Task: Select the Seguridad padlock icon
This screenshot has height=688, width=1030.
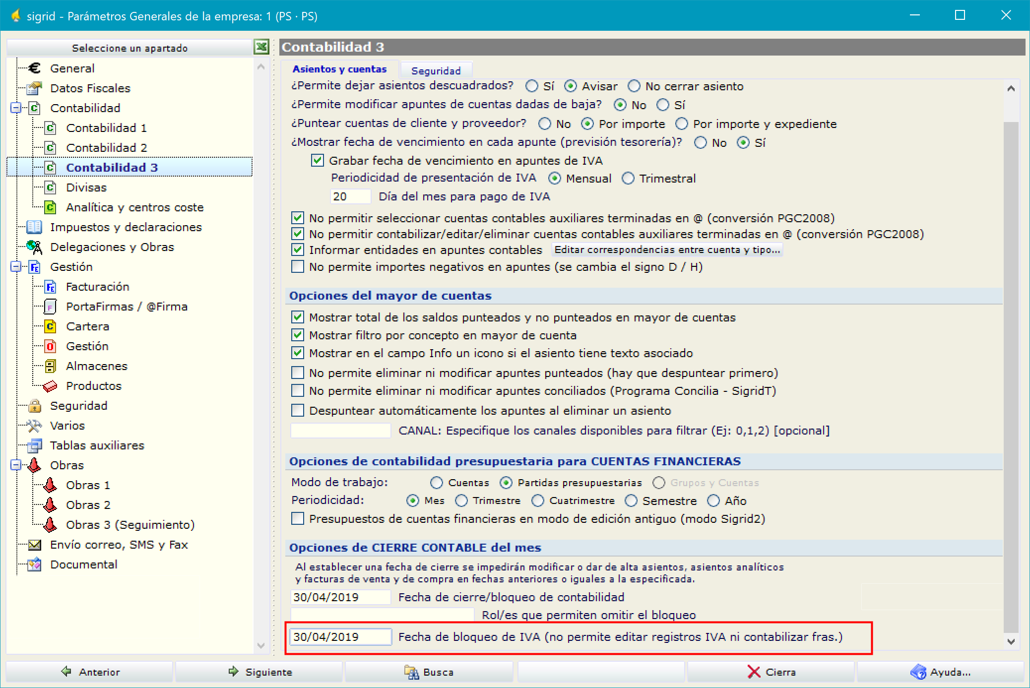Action: pos(34,405)
